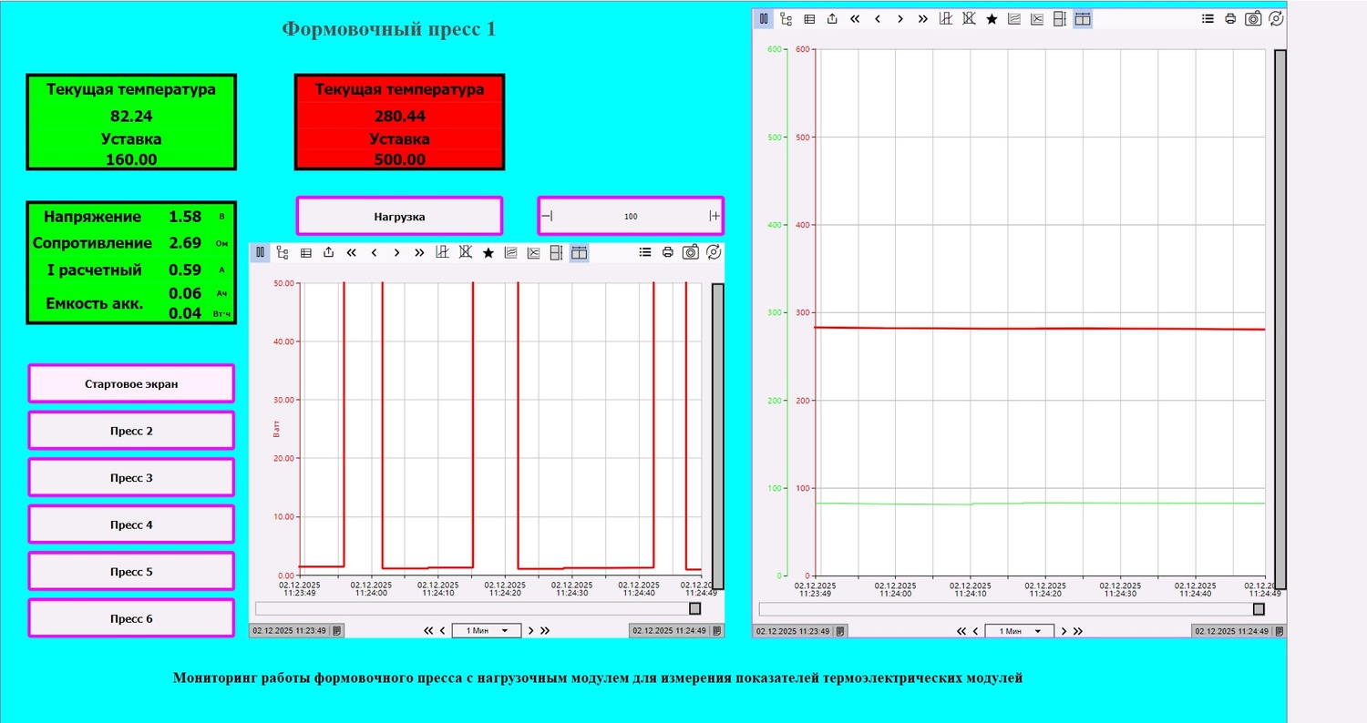Image resolution: width=1367 pixels, height=723 pixels.
Task: Click tree structure icon in temperature chart toolbar
Action: (786, 18)
